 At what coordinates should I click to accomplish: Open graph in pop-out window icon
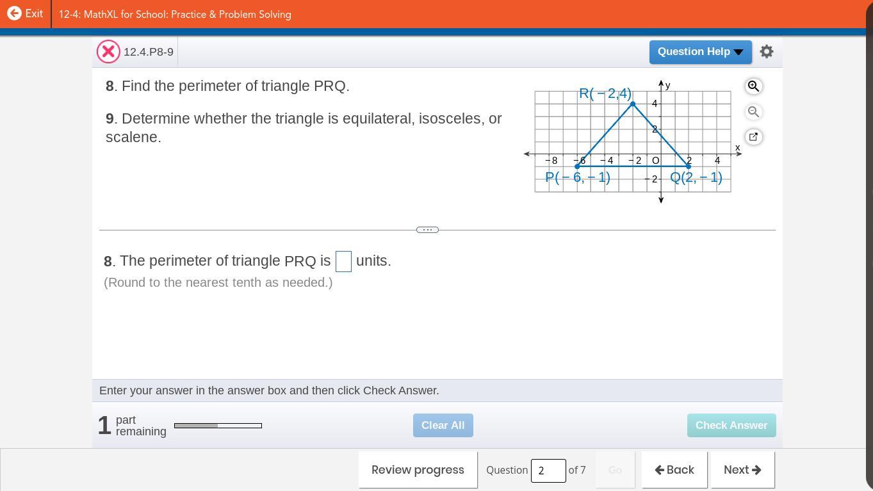click(x=753, y=136)
